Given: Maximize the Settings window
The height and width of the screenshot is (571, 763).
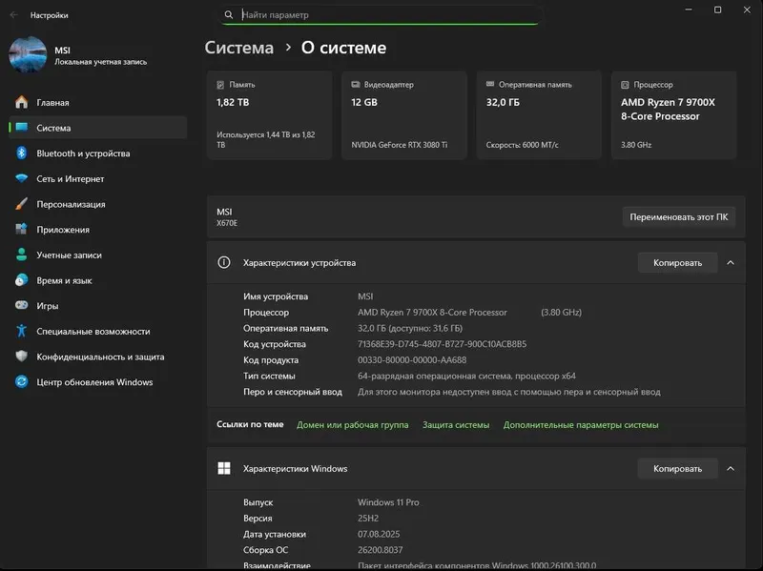Looking at the screenshot, I should click(x=717, y=10).
